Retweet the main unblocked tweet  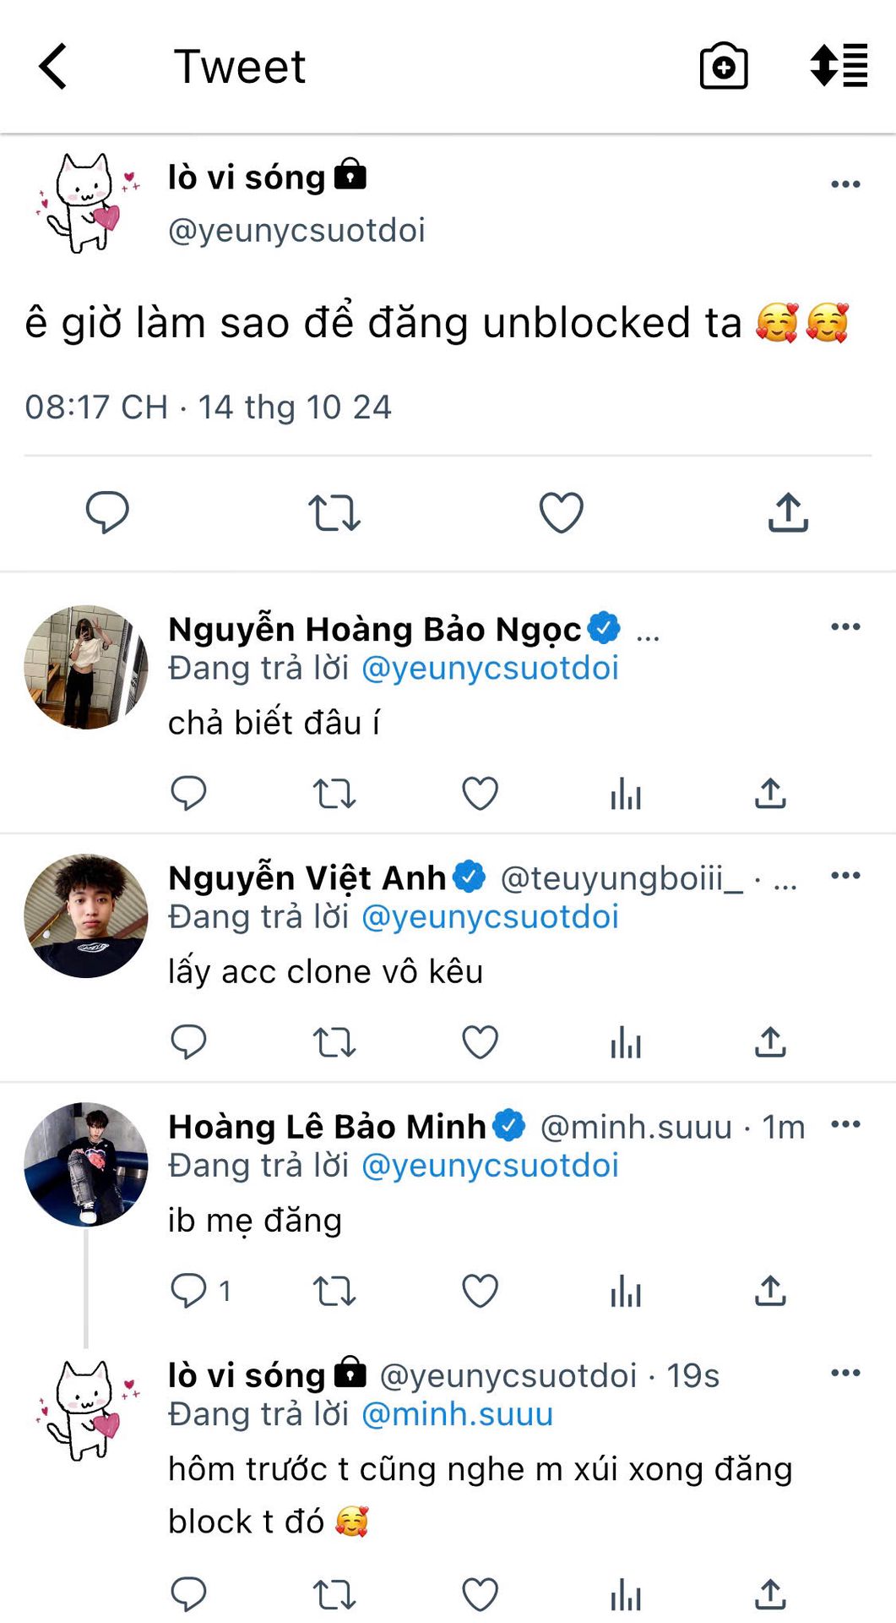pyautogui.click(x=334, y=512)
